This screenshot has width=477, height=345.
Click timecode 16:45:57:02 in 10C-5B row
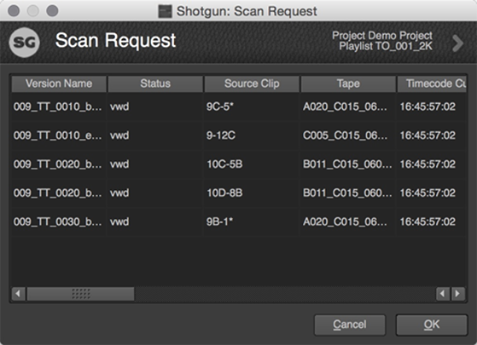428,164
